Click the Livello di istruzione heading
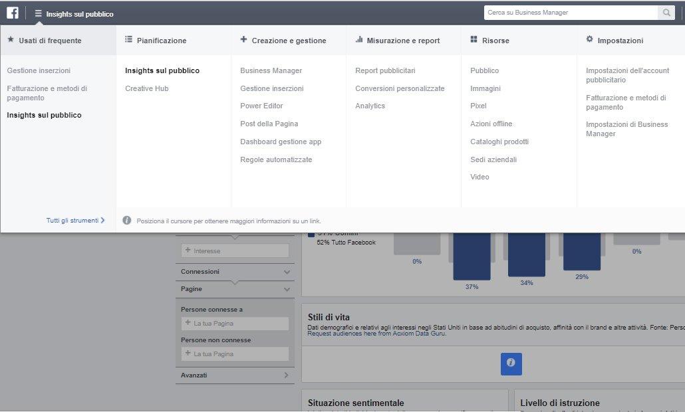 pyautogui.click(x=559, y=403)
